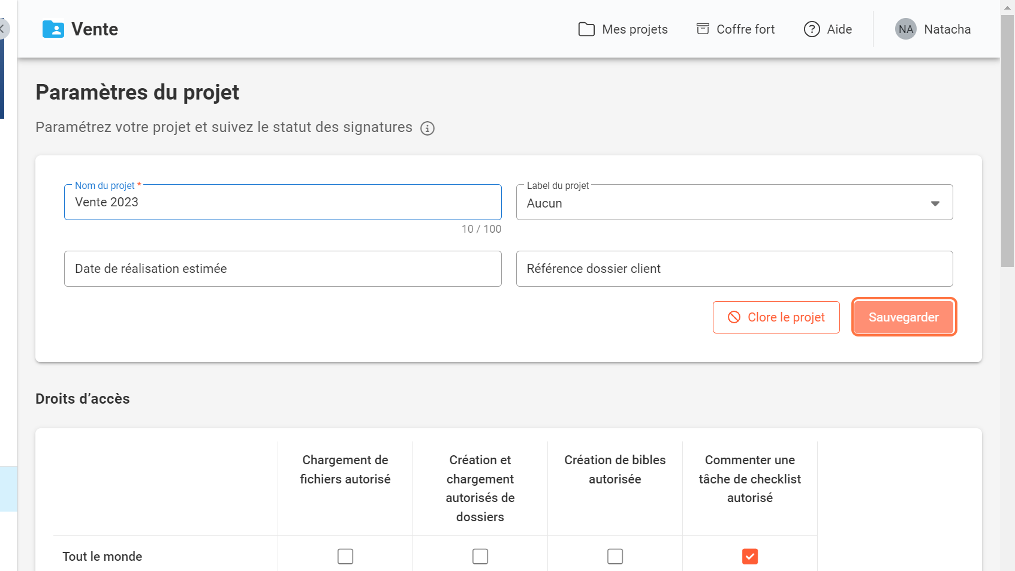Open the Natacha account menu
1015x571 pixels.
click(x=947, y=29)
